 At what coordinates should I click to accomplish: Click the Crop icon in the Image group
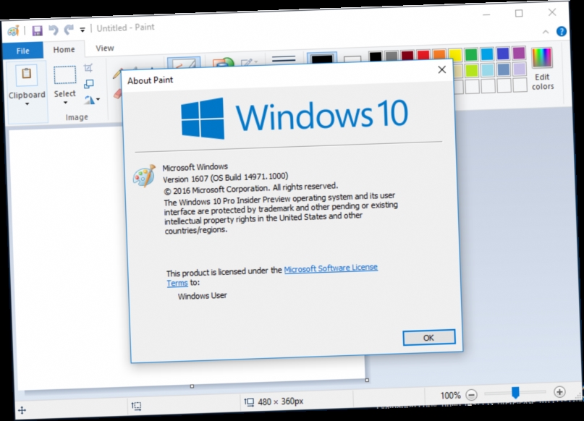pyautogui.click(x=90, y=67)
